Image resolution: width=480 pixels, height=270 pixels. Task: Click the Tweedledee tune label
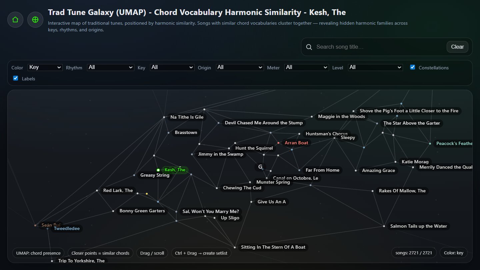[x=67, y=229]
